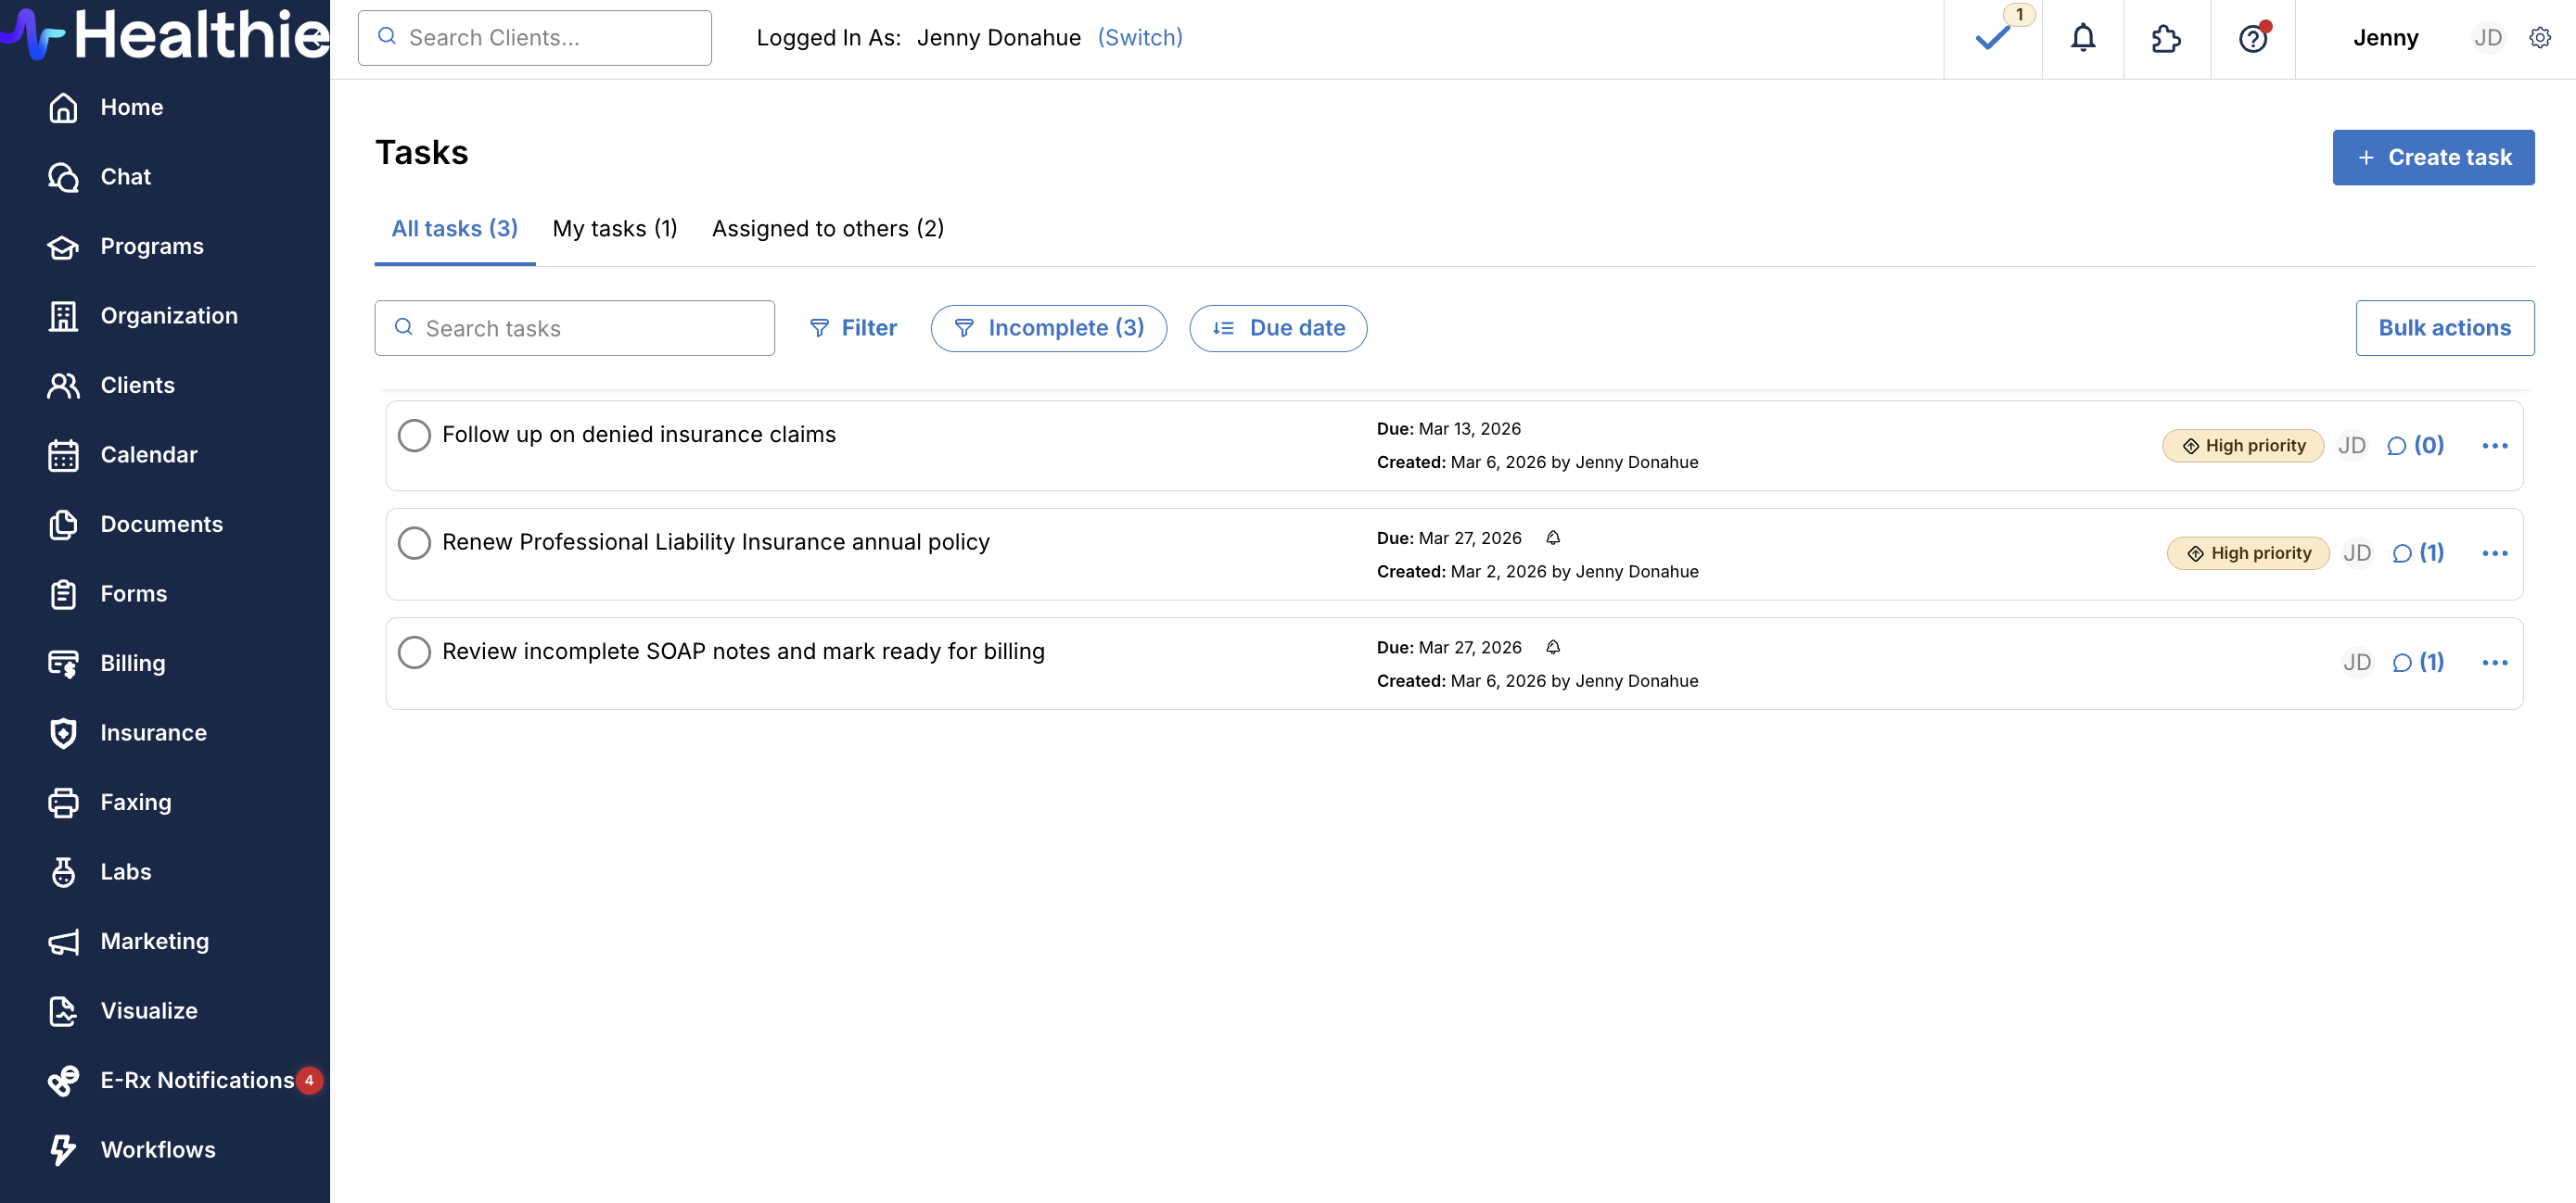
Task: Mark Renew Professional Liability Insurance task complete
Action: click(x=414, y=542)
